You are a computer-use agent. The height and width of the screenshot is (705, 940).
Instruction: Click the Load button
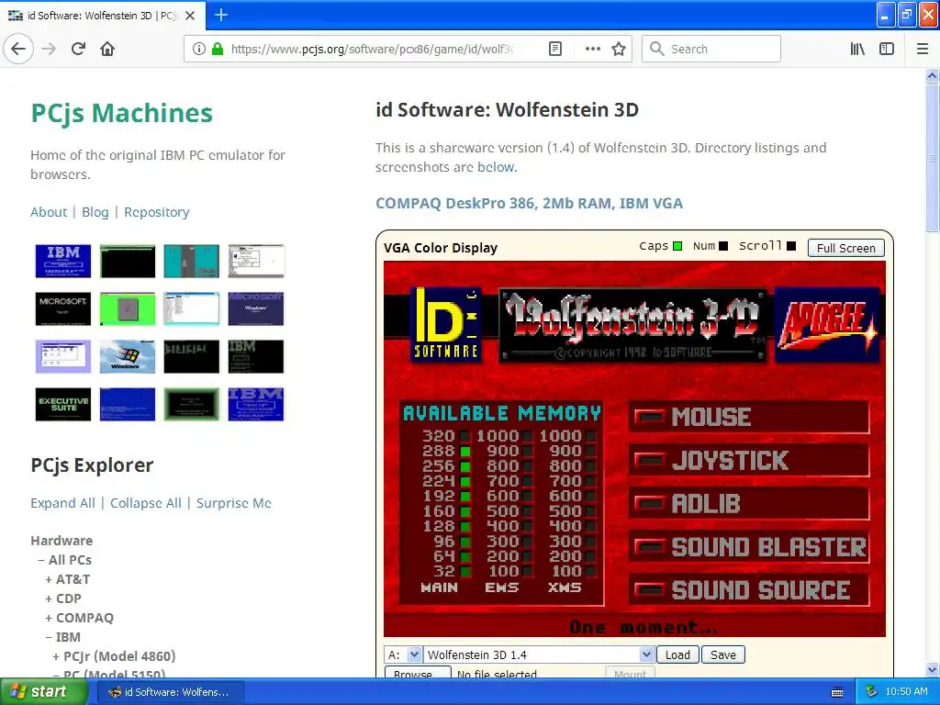677,655
